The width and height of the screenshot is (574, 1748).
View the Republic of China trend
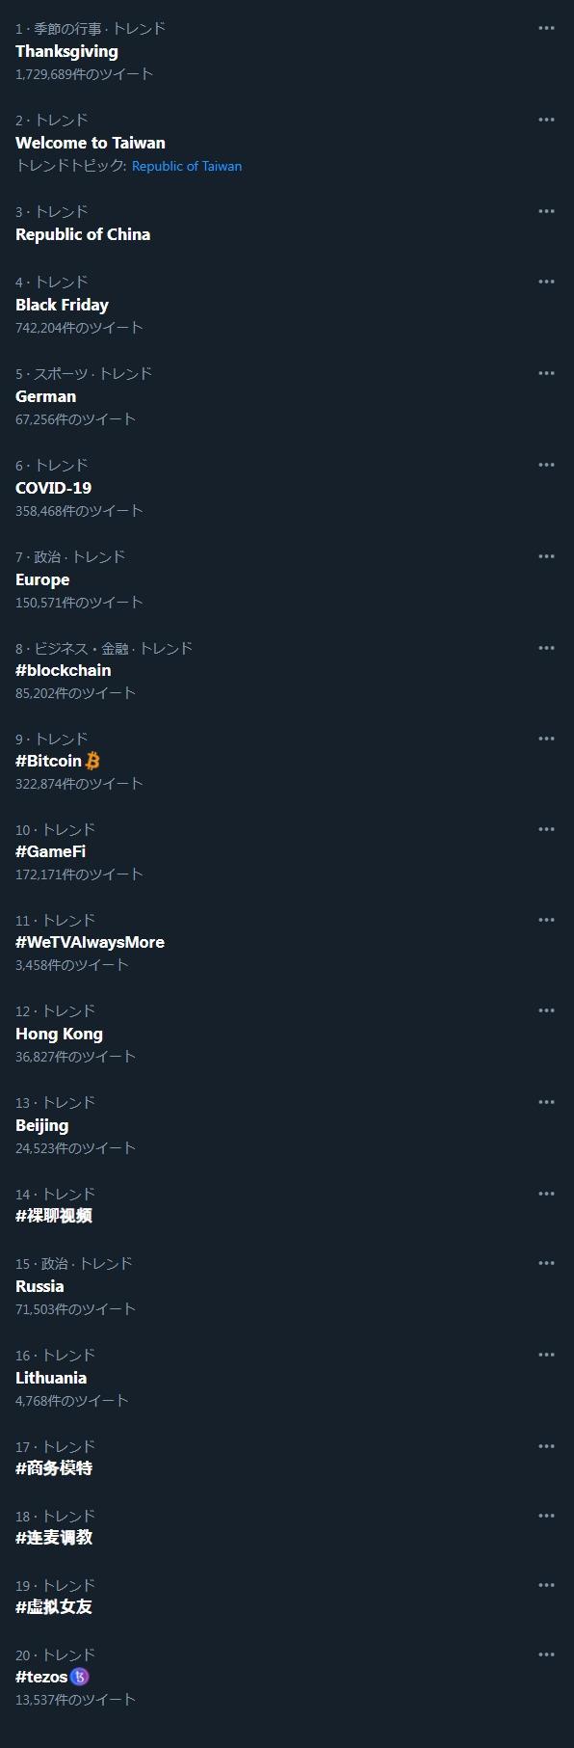tap(83, 234)
